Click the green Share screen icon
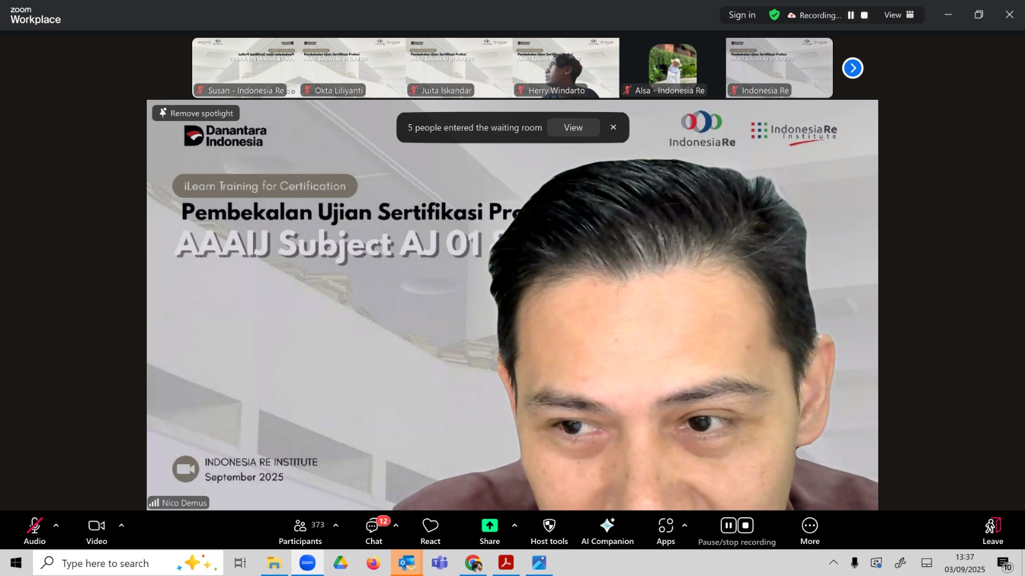 click(x=489, y=525)
